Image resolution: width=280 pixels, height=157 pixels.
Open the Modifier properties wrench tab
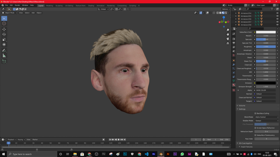point(234,65)
